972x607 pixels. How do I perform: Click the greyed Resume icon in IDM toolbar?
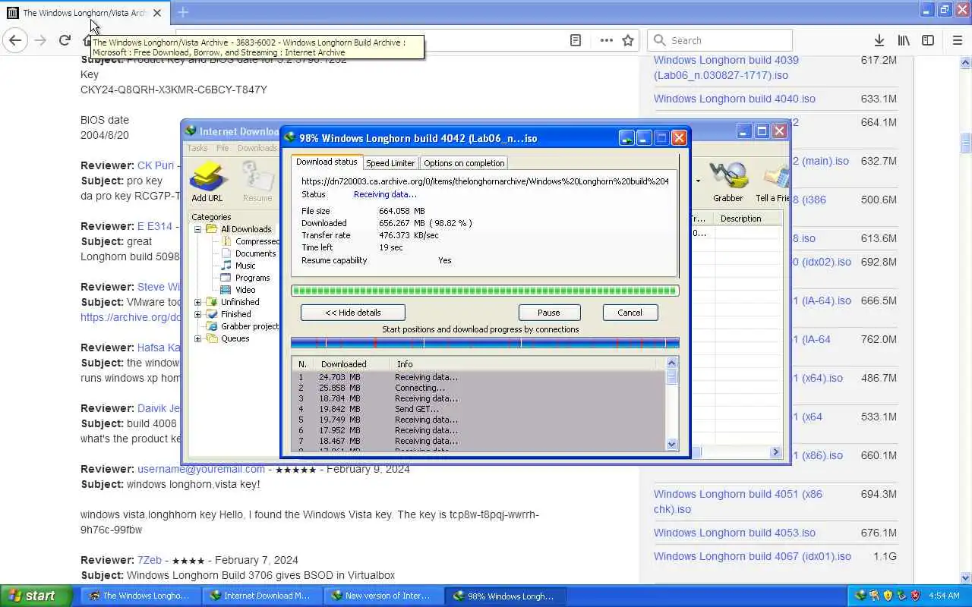tap(257, 182)
